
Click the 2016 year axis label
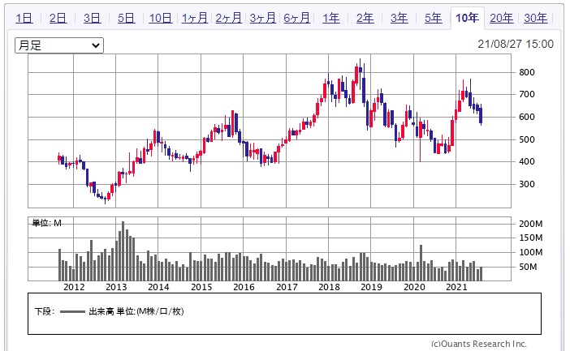[244, 287]
